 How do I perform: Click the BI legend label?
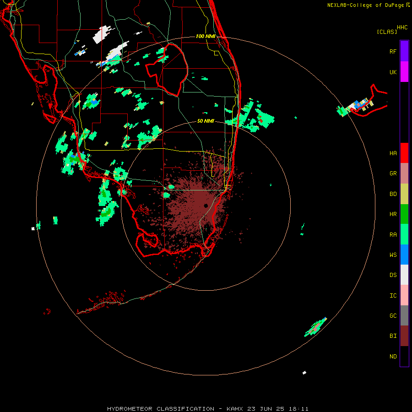[393, 336]
